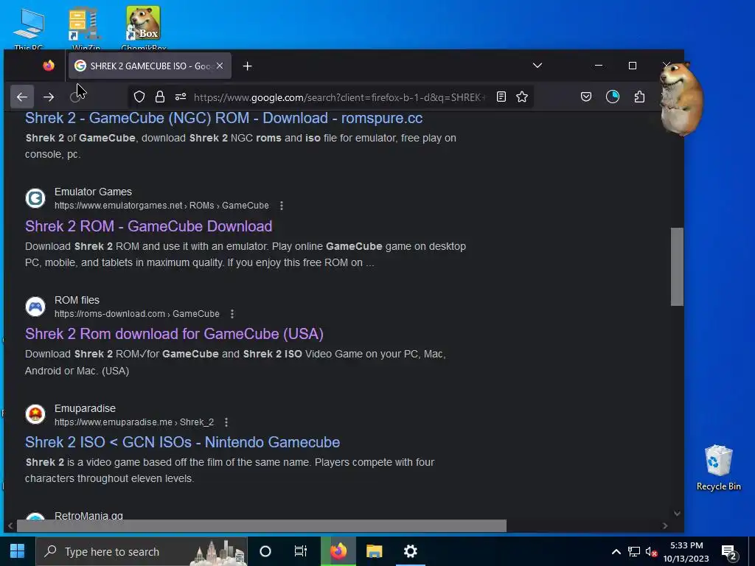This screenshot has height=566, width=755.
Task: Open site permissions icon in address bar
Action: click(x=181, y=97)
